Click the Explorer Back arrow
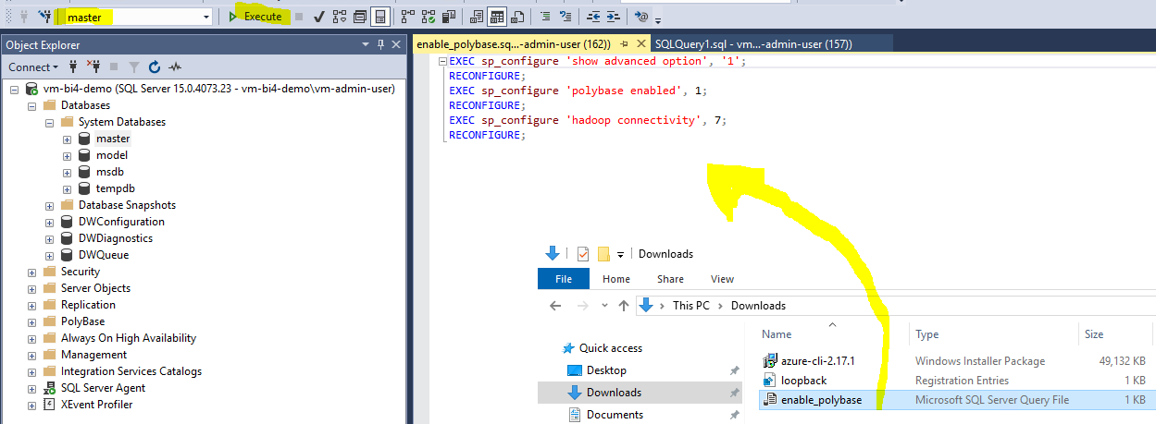Screen dimensions: 1156x424 coord(555,306)
